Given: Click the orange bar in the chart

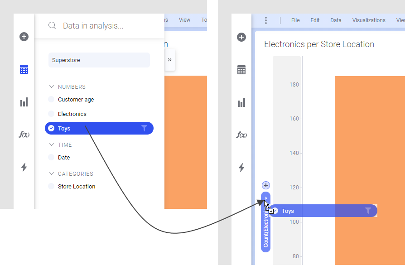Looking at the screenshot, I should pos(369,136).
